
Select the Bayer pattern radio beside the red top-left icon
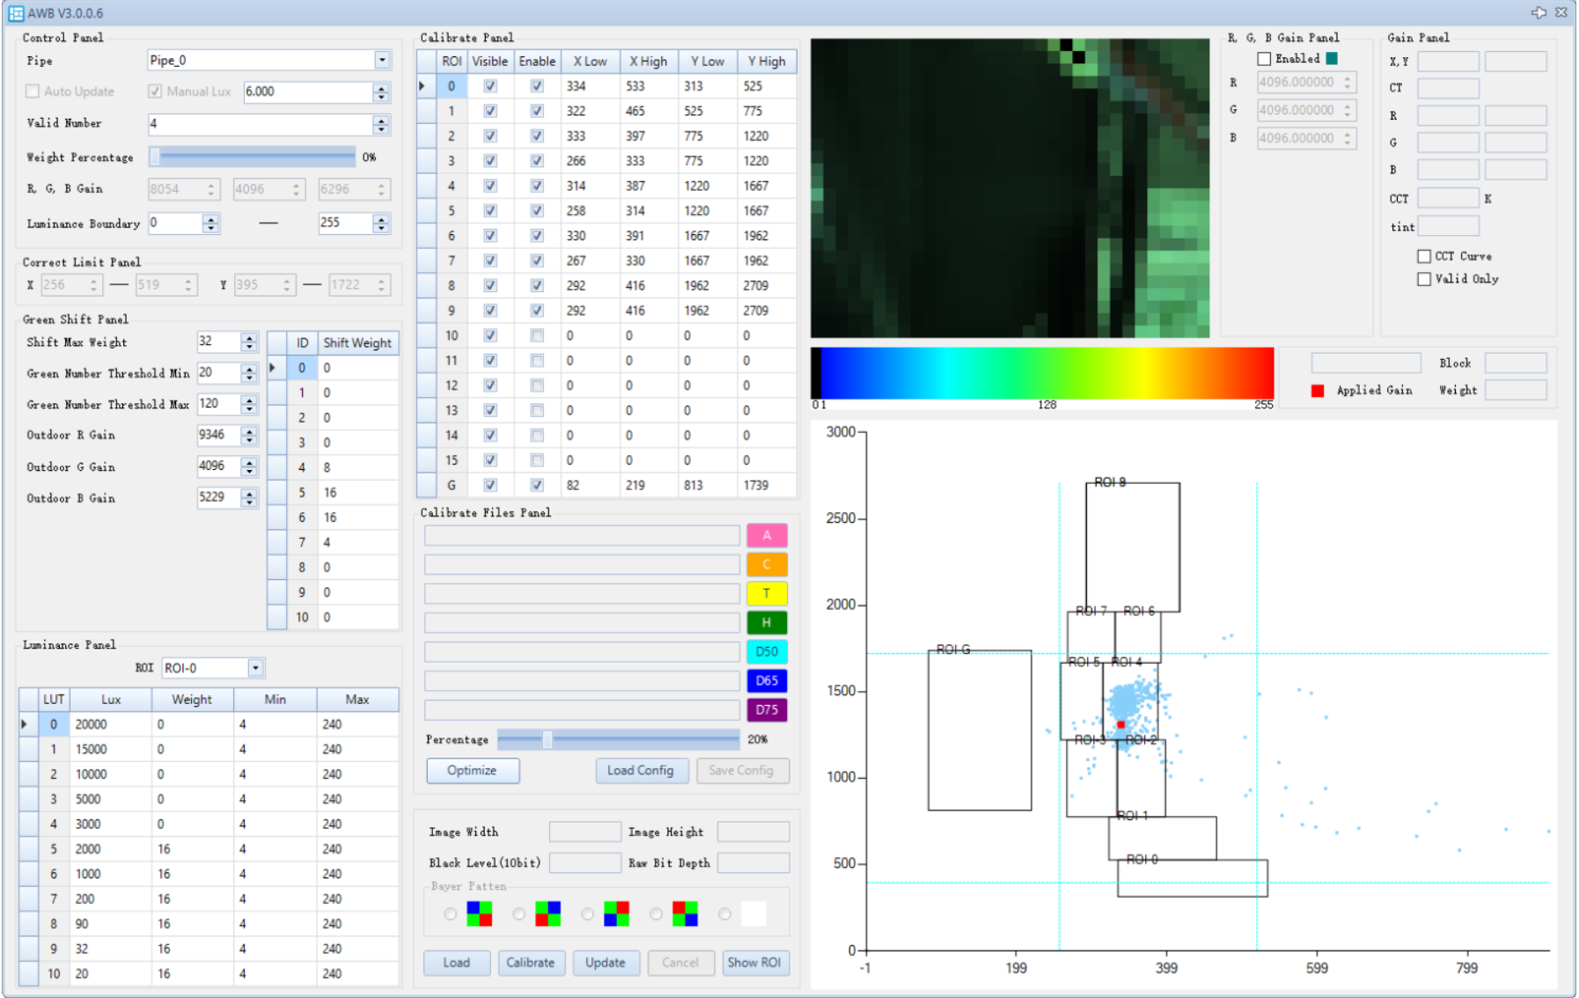click(656, 914)
